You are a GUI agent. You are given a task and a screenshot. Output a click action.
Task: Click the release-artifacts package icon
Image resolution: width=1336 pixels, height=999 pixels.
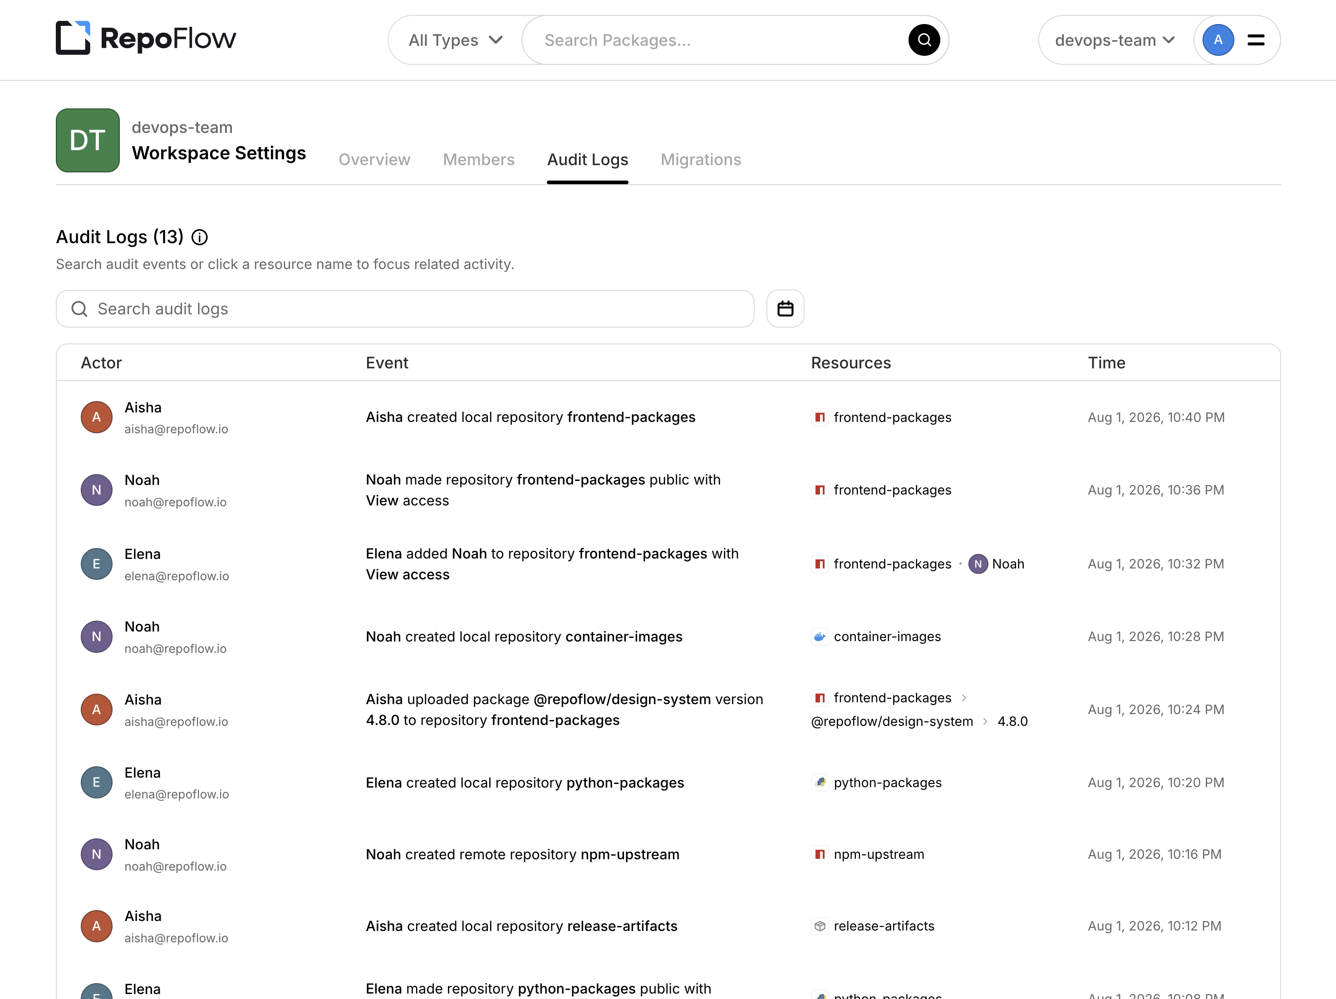pyautogui.click(x=820, y=926)
